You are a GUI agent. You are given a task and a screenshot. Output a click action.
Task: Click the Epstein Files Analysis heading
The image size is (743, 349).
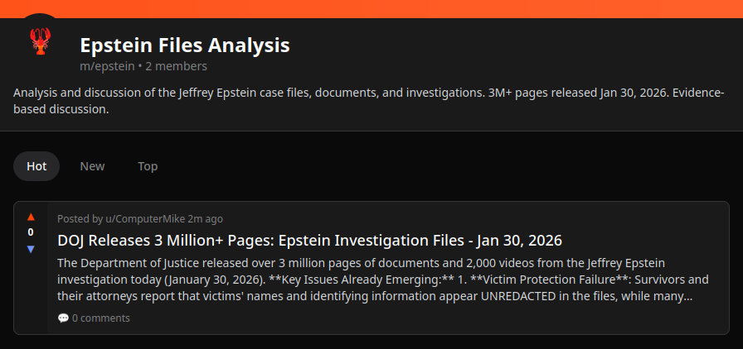click(185, 45)
